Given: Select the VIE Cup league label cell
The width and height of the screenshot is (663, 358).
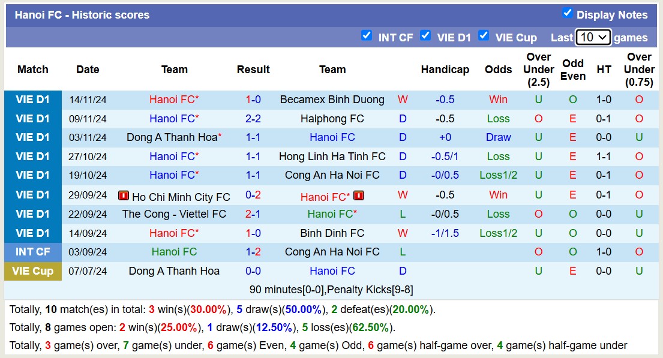Looking at the screenshot, I should tap(33, 271).
